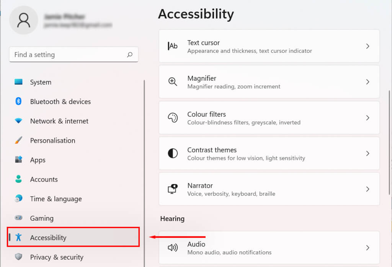This screenshot has height=267, width=392.
Task: Click the Bluetooth icon in sidebar
Action: click(x=18, y=101)
